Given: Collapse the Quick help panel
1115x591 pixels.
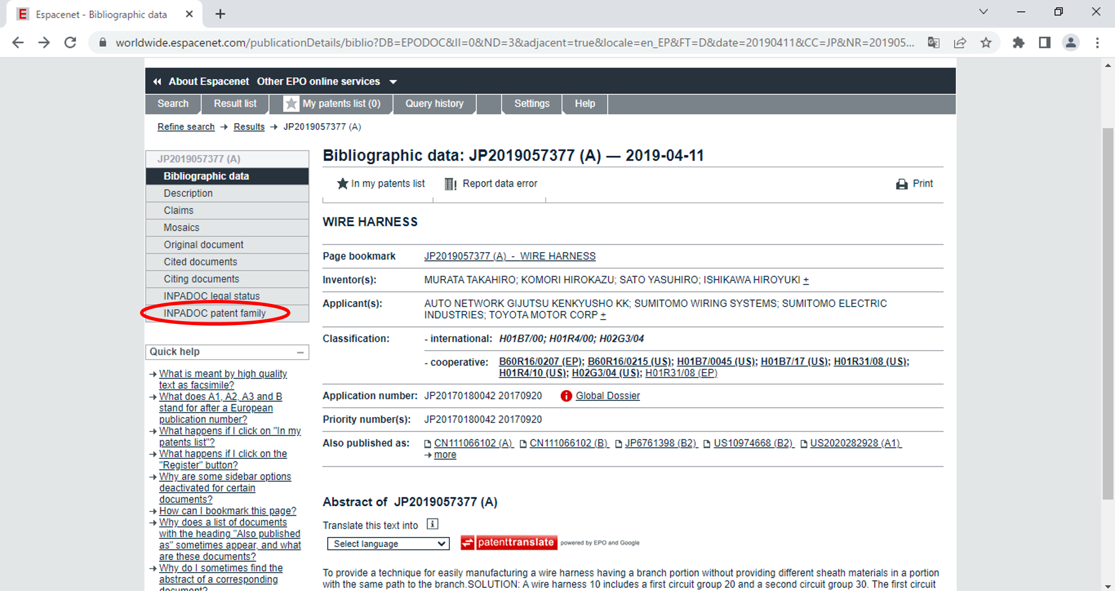Looking at the screenshot, I should click(x=300, y=352).
